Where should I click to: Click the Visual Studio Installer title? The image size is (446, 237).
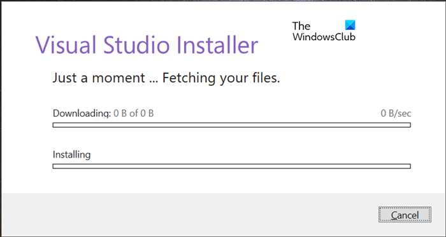point(147,45)
